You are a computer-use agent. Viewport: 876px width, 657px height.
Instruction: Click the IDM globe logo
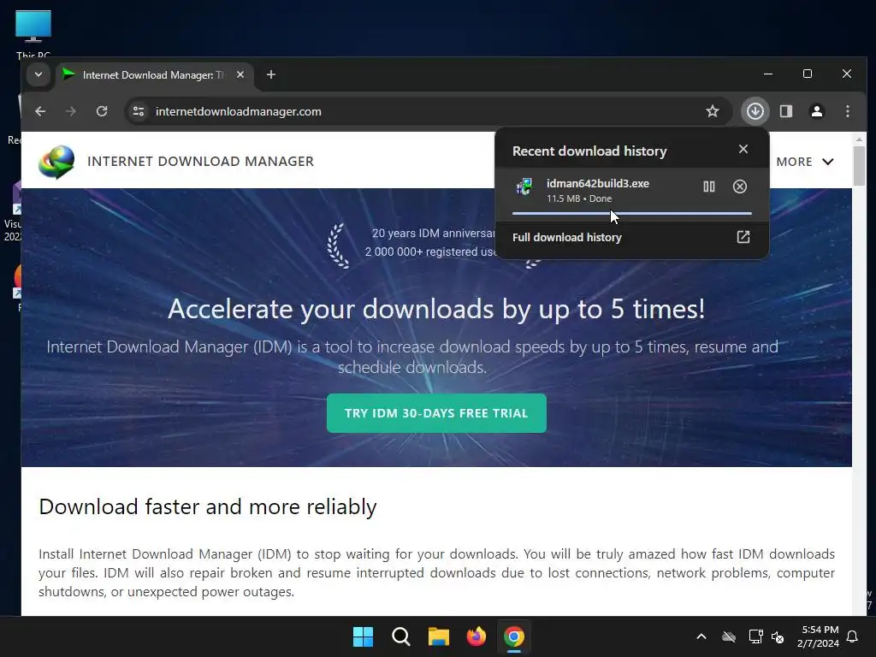point(56,162)
